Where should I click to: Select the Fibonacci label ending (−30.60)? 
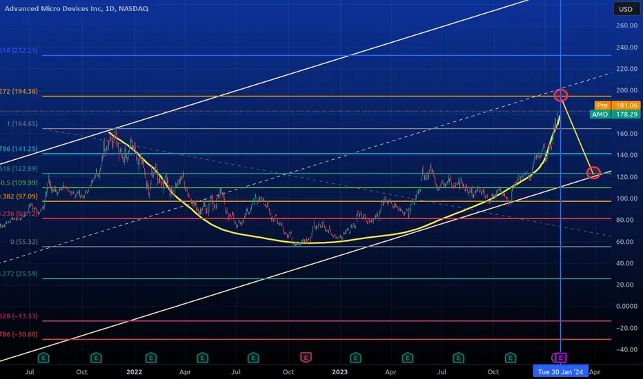click(x=19, y=334)
